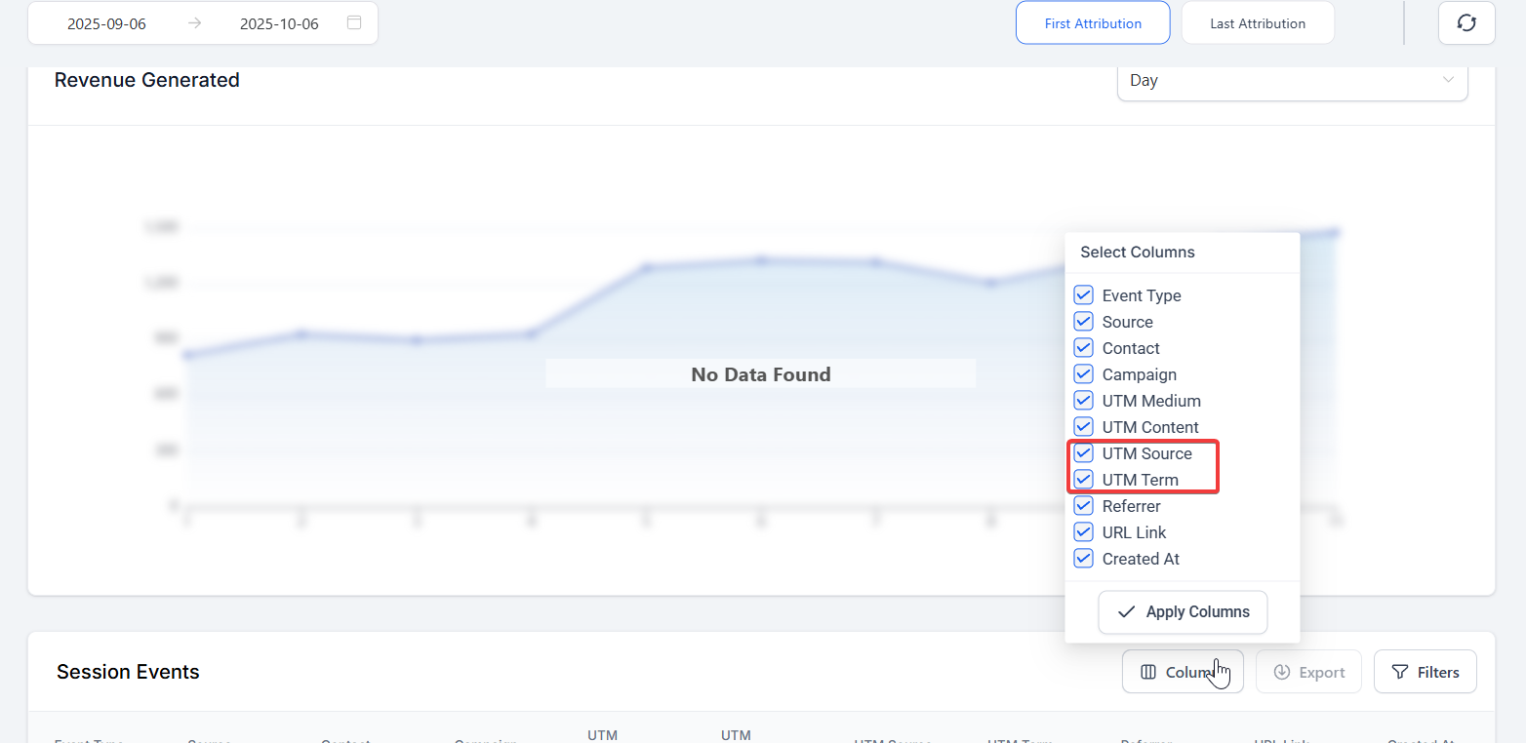Click the Export download button
The height and width of the screenshot is (743, 1526).
coord(1308,672)
